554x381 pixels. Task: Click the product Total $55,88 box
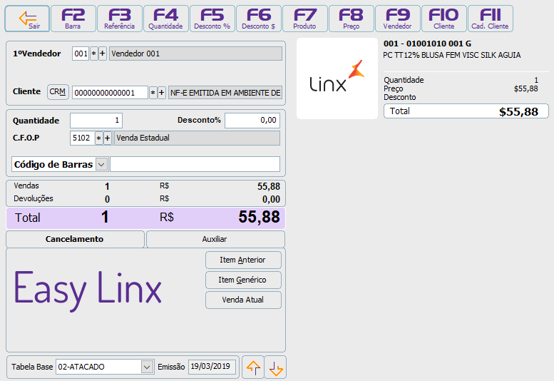click(x=466, y=111)
